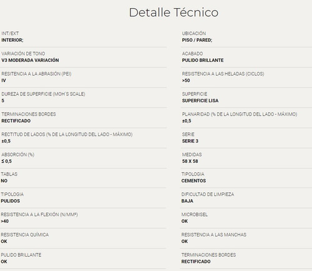Click the PISO / PARED; location value
Viewport: 312px width, 271px height.
click(197, 40)
